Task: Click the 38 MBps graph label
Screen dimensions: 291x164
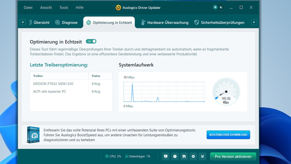Action: point(129,77)
